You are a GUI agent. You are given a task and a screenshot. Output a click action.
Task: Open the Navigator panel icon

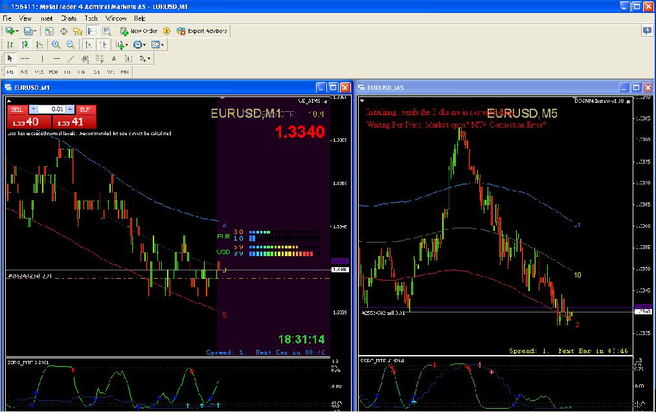[x=78, y=31]
